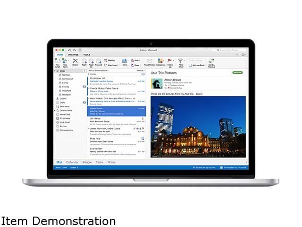Click the Reply icon in the ribbon
Viewport: 302px width, 227px height.
[84, 61]
